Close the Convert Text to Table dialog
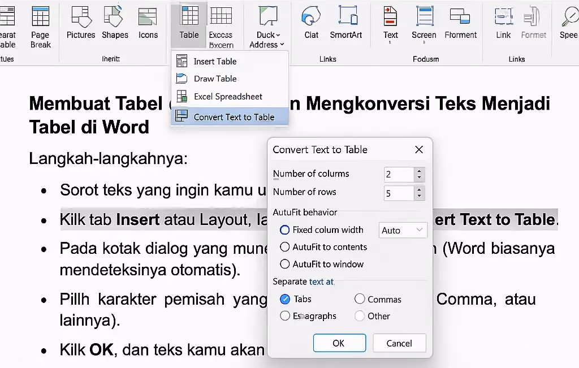Image resolution: width=579 pixels, height=368 pixels. coord(419,149)
